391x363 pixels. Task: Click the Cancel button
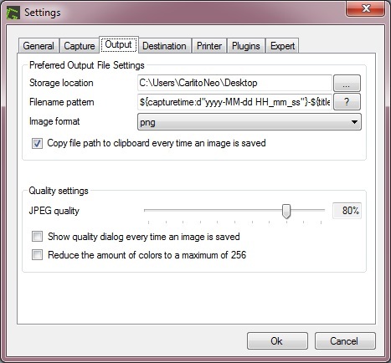(x=345, y=340)
